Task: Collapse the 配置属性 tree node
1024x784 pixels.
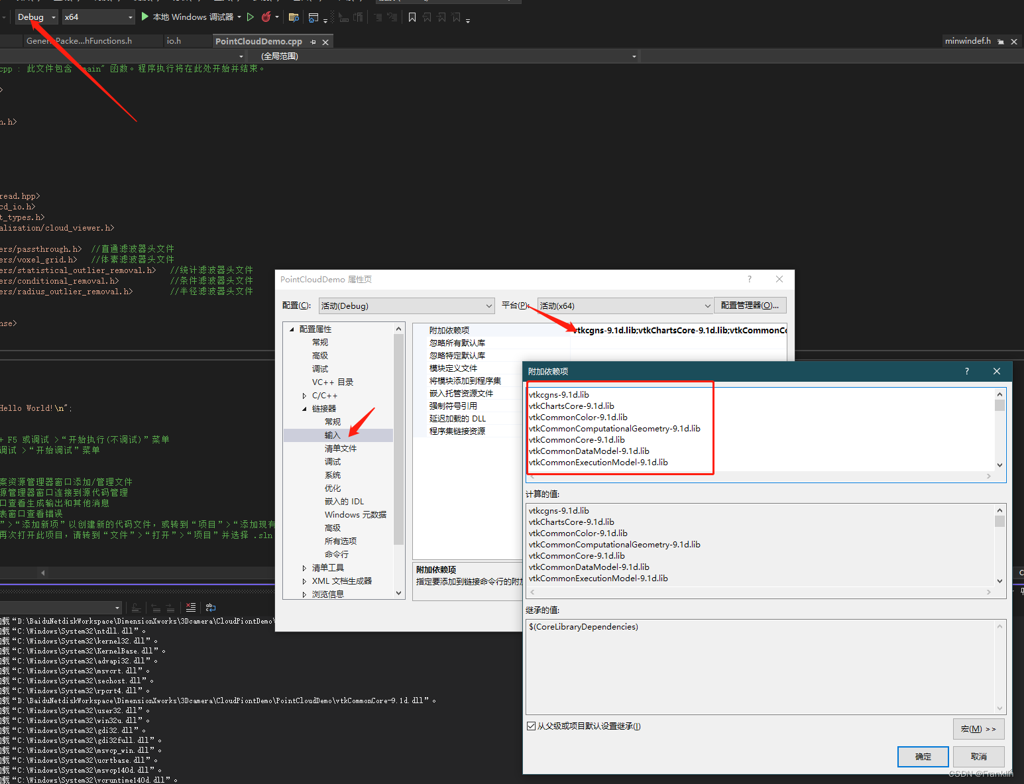Action: pos(291,329)
